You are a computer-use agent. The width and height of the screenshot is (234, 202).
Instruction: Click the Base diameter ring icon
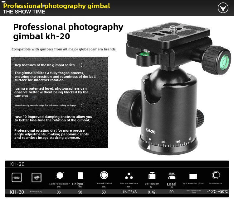click(104, 175)
